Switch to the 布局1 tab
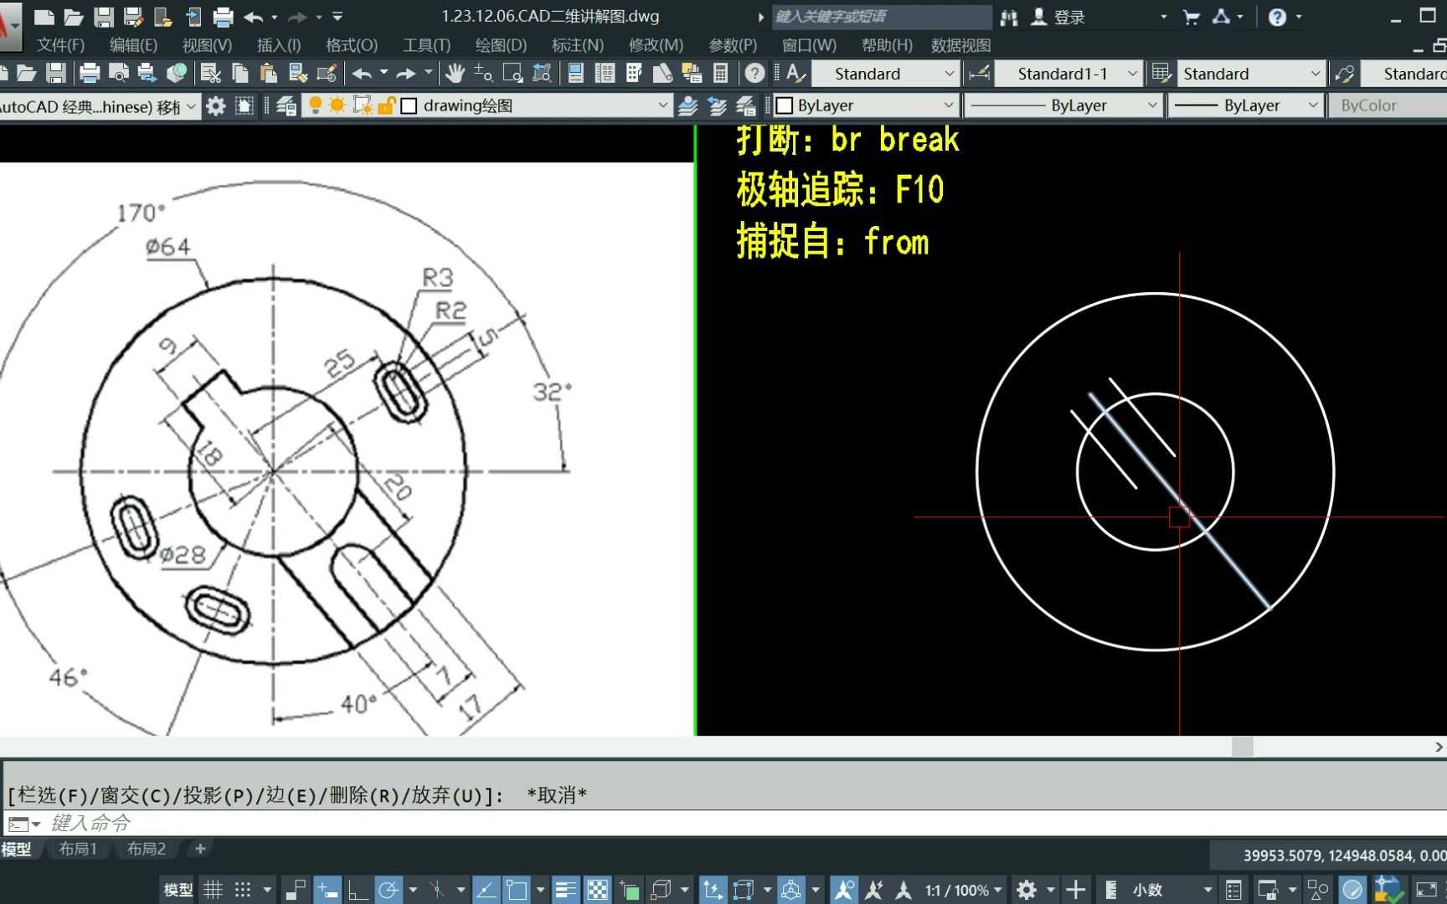Viewport: 1447px width, 904px height. click(x=80, y=849)
